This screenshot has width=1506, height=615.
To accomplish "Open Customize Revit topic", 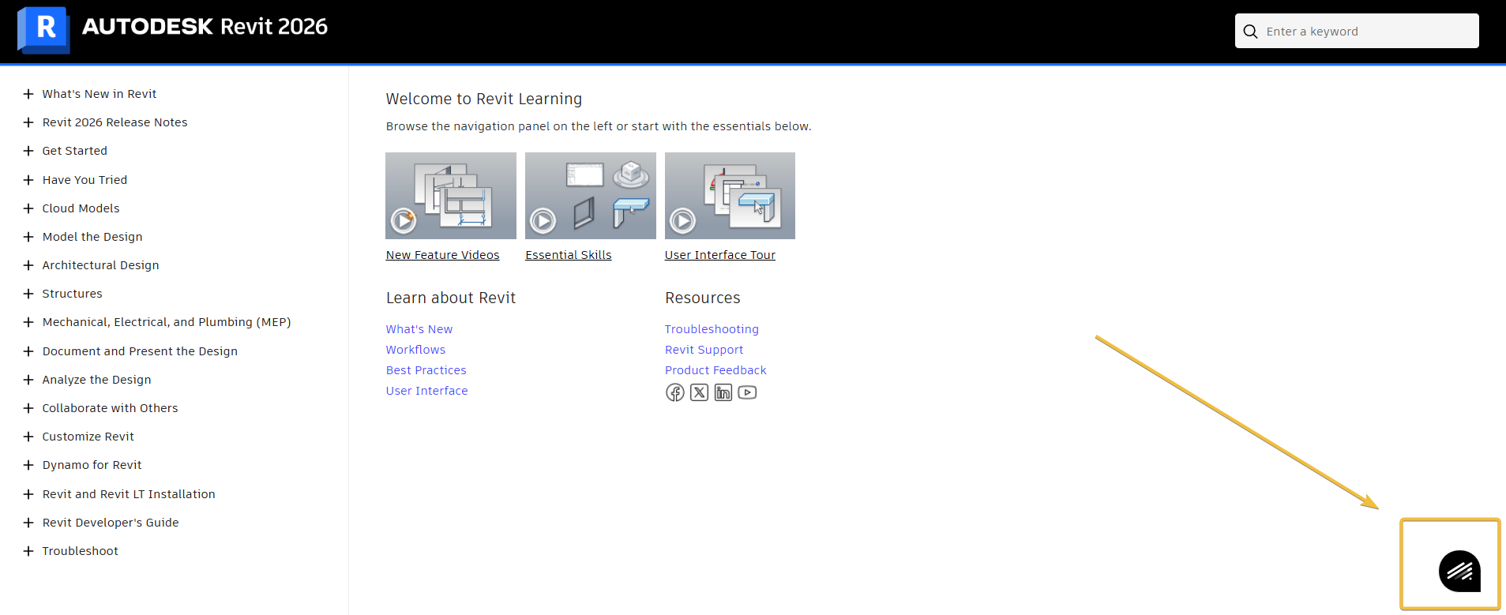I will point(88,437).
